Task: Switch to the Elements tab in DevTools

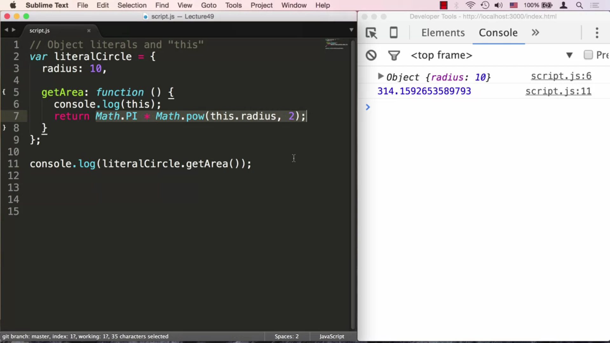Action: [443, 33]
